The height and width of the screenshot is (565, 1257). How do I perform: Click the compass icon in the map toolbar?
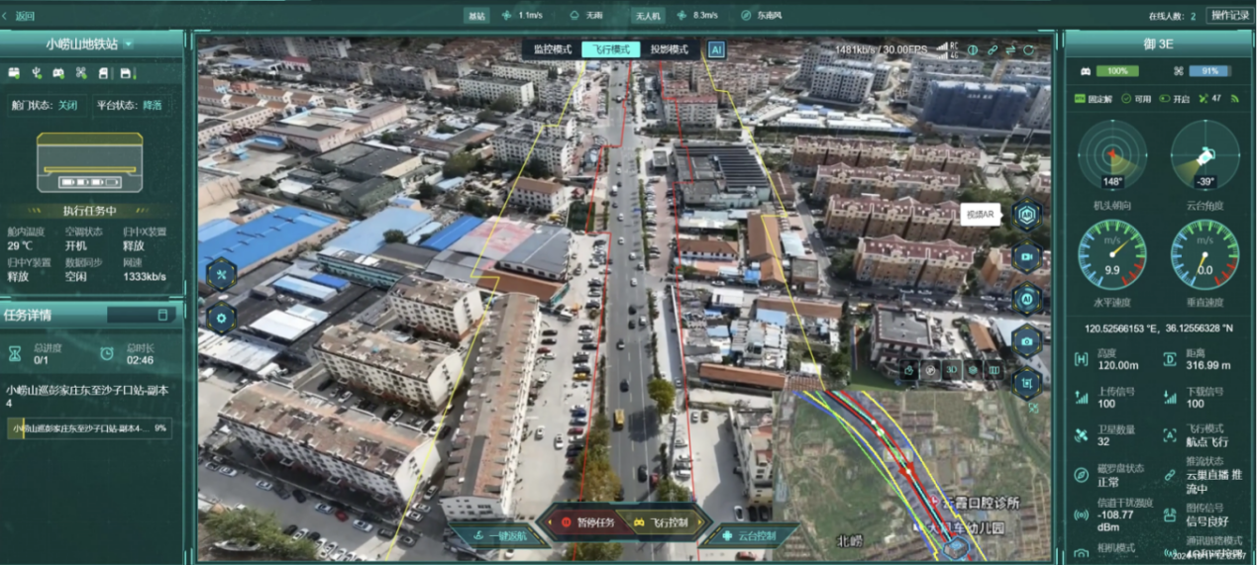[x=931, y=370]
